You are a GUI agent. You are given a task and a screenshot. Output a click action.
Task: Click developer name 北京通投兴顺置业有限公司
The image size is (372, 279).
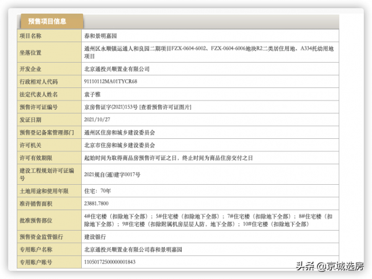point(117,68)
